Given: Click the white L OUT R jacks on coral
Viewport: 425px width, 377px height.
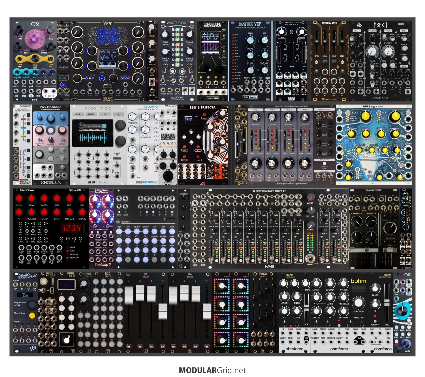Looking at the screenshot, I should (49, 92).
